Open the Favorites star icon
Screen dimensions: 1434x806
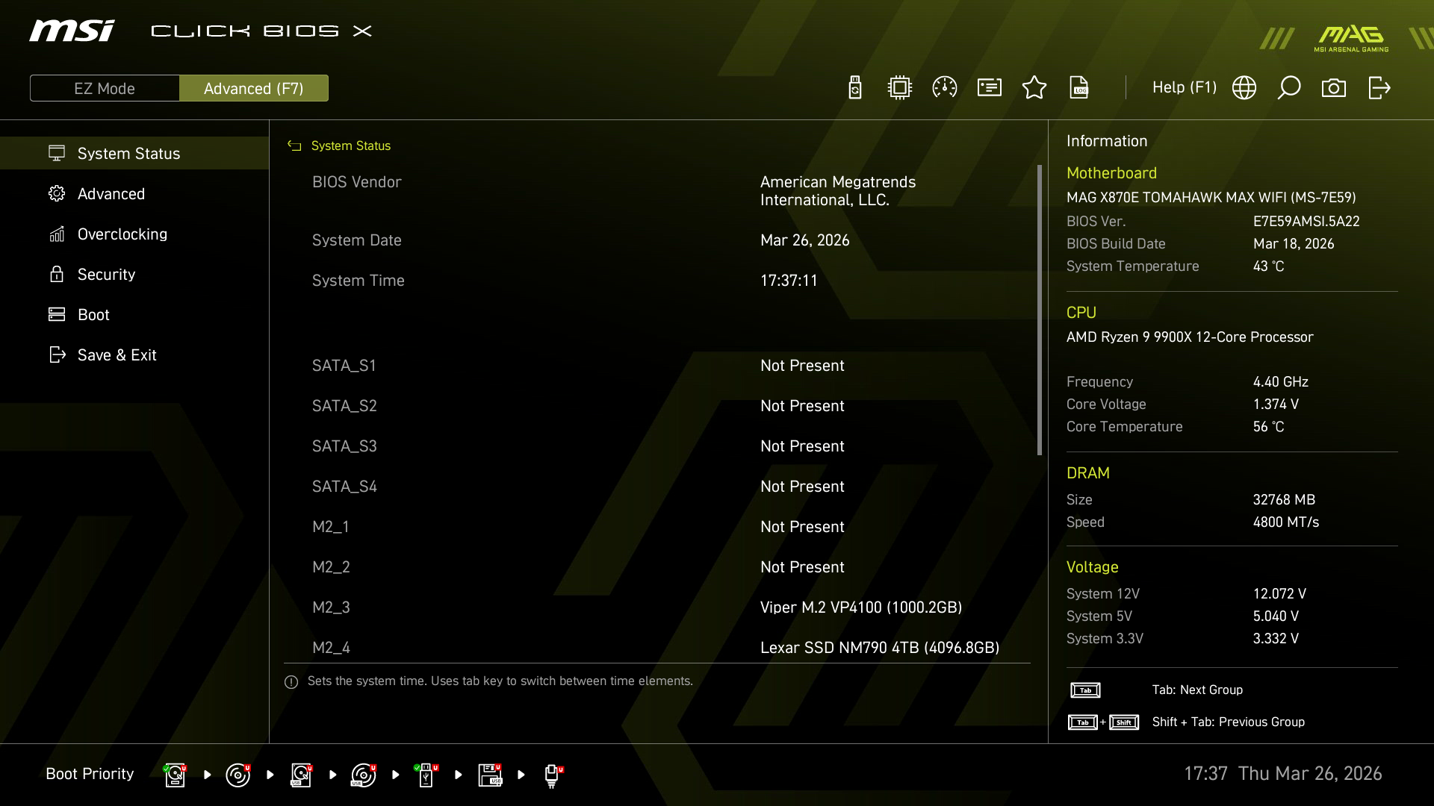[x=1034, y=87]
